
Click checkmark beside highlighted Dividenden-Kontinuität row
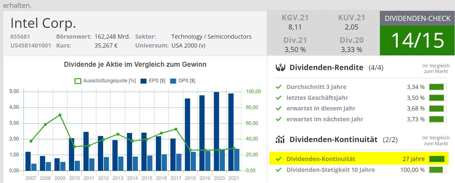[279, 159]
